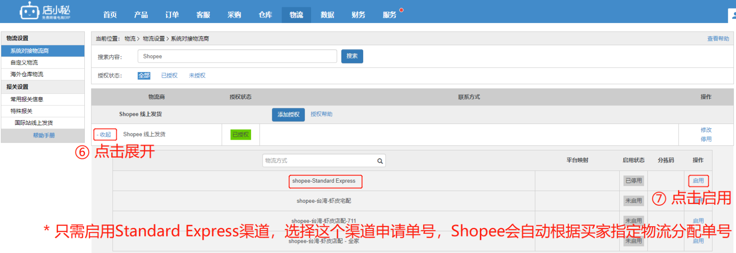This screenshot has height=253, width=736.
Task: Click 启用 for shopee-Standard Express
Action: [x=698, y=181]
